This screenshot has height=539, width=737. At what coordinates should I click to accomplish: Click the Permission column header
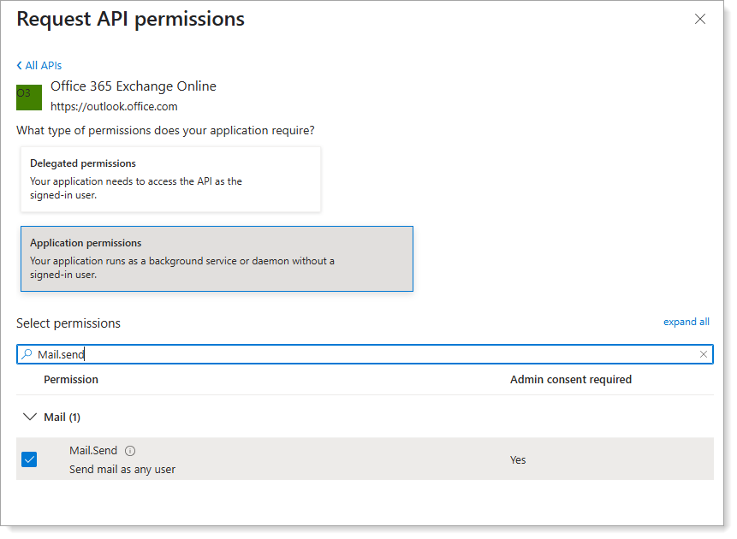click(x=71, y=379)
